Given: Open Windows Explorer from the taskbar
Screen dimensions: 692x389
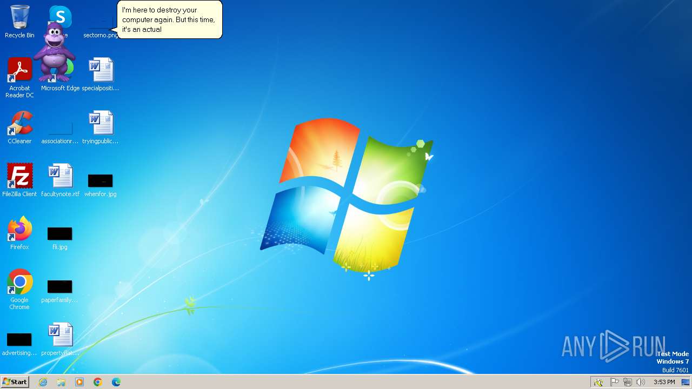Looking at the screenshot, I should 61,382.
